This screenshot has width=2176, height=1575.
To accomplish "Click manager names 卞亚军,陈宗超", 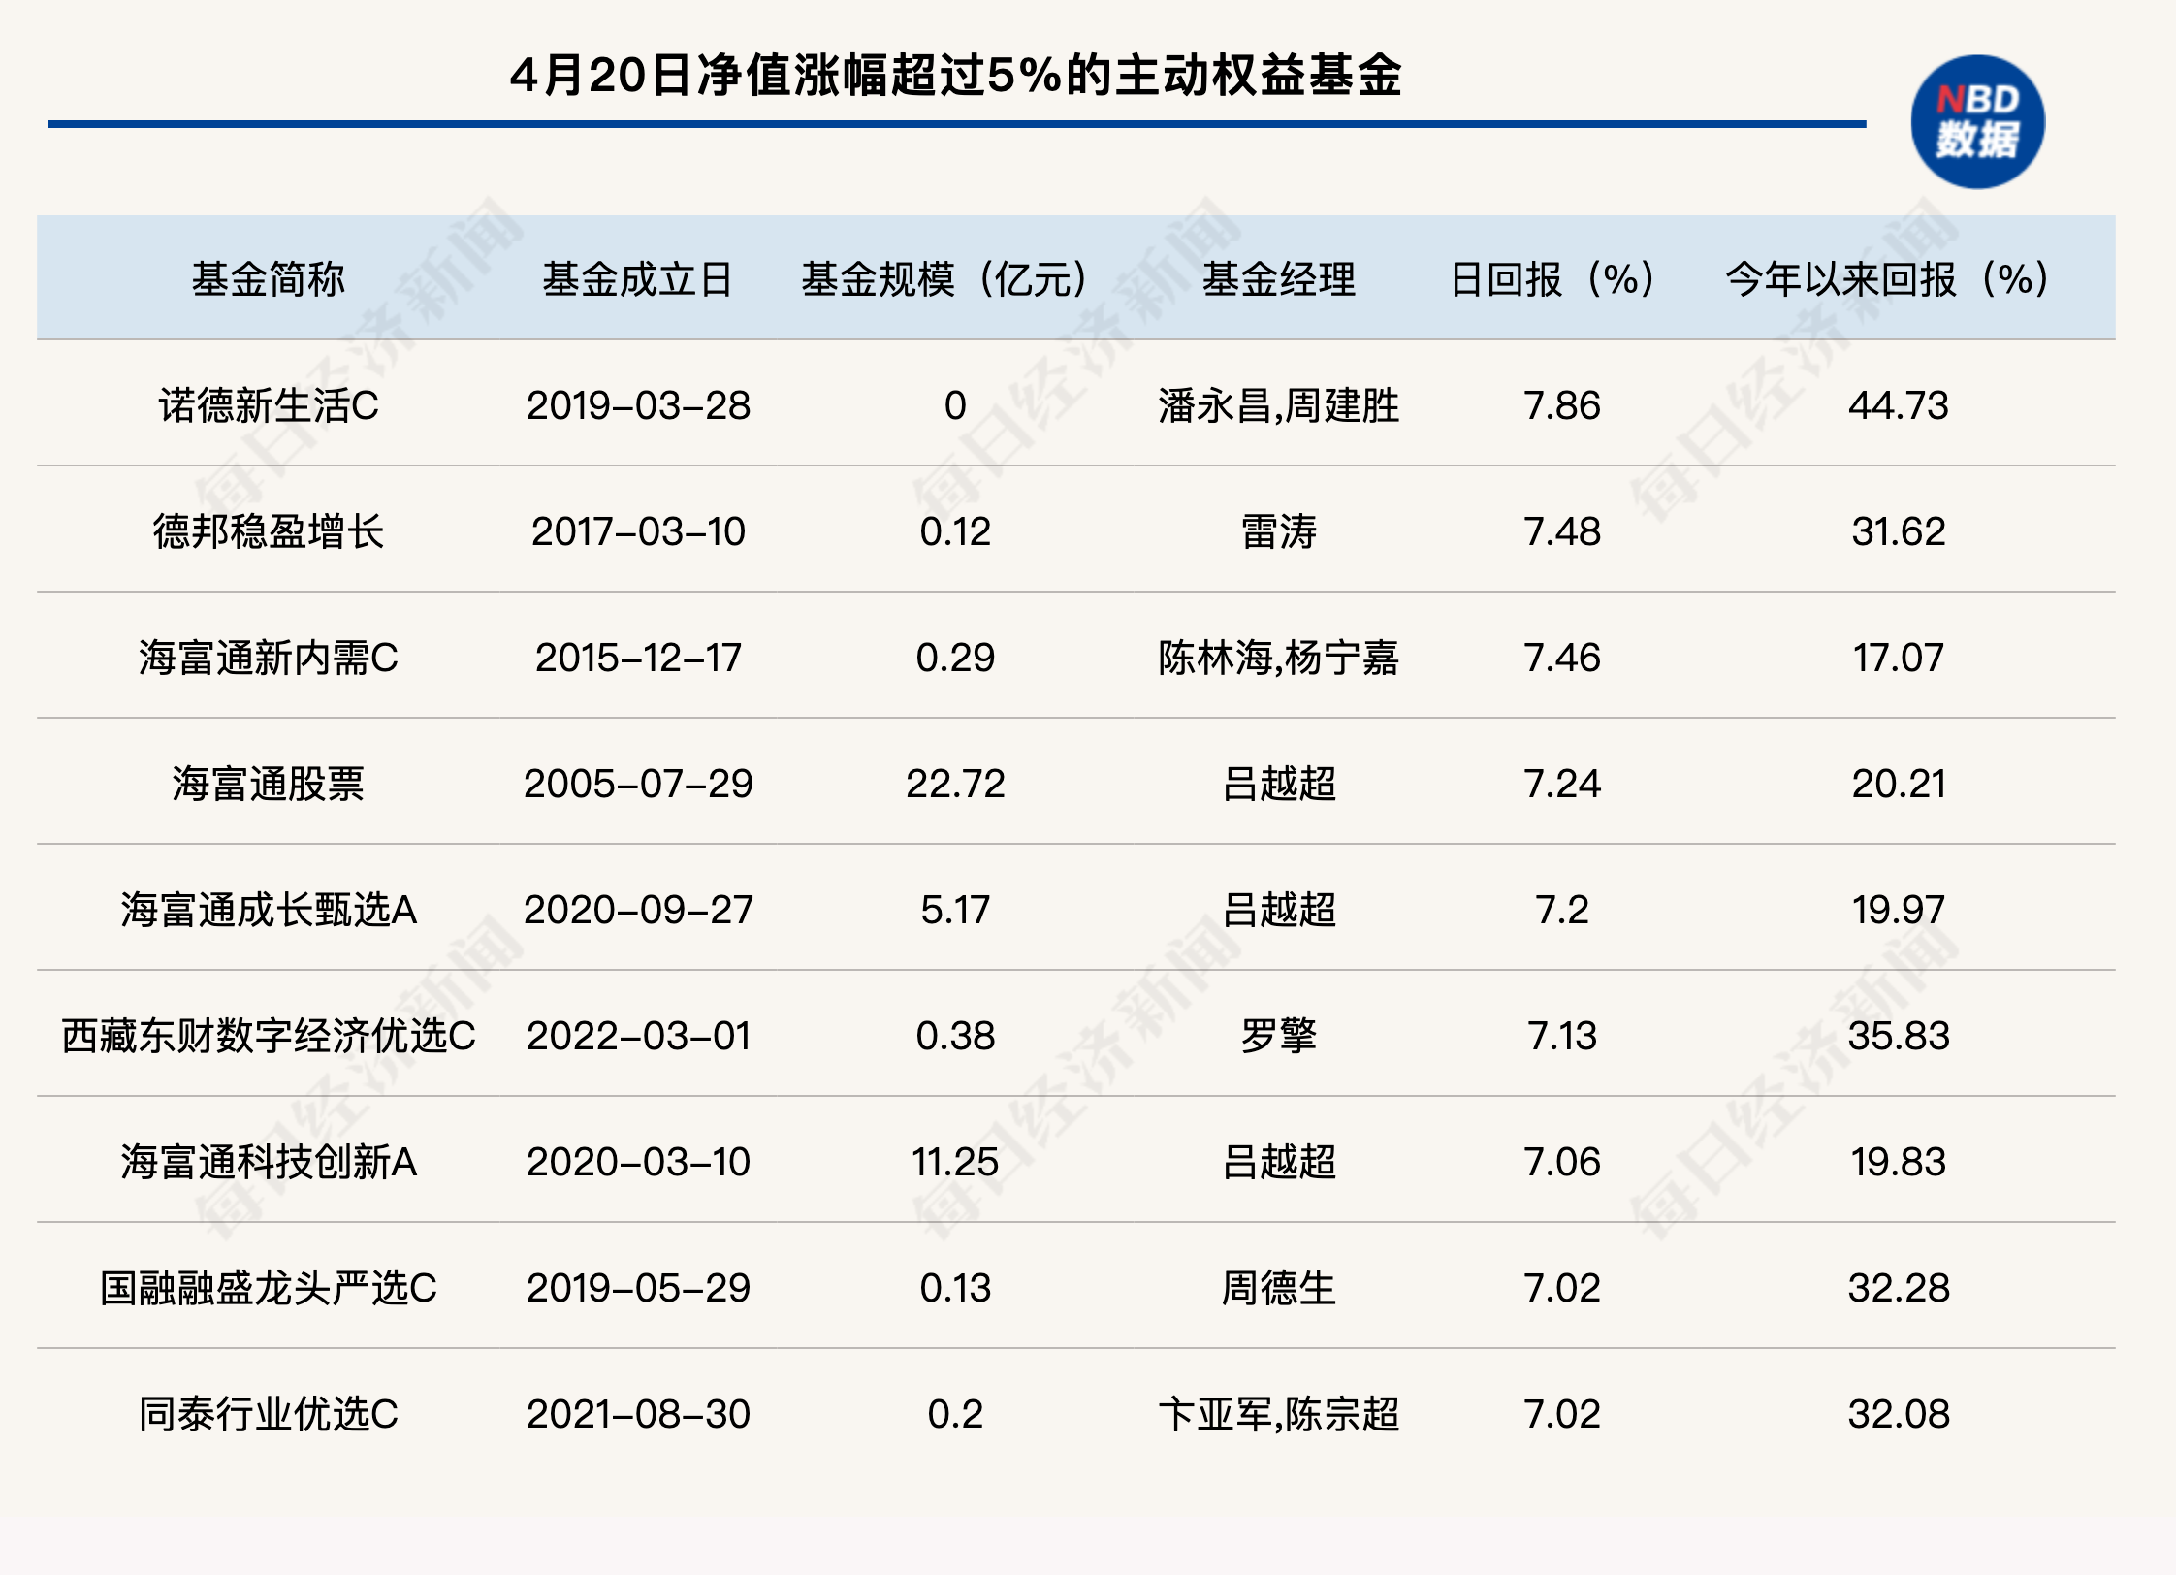I will click(1278, 1414).
